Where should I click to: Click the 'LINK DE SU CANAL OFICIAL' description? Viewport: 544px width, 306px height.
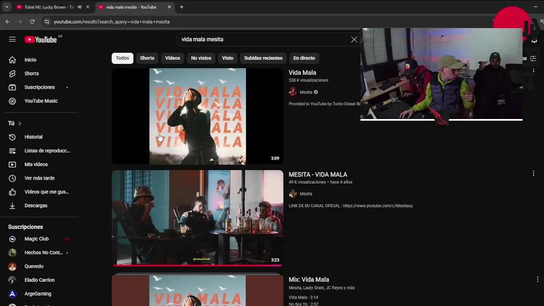point(351,206)
